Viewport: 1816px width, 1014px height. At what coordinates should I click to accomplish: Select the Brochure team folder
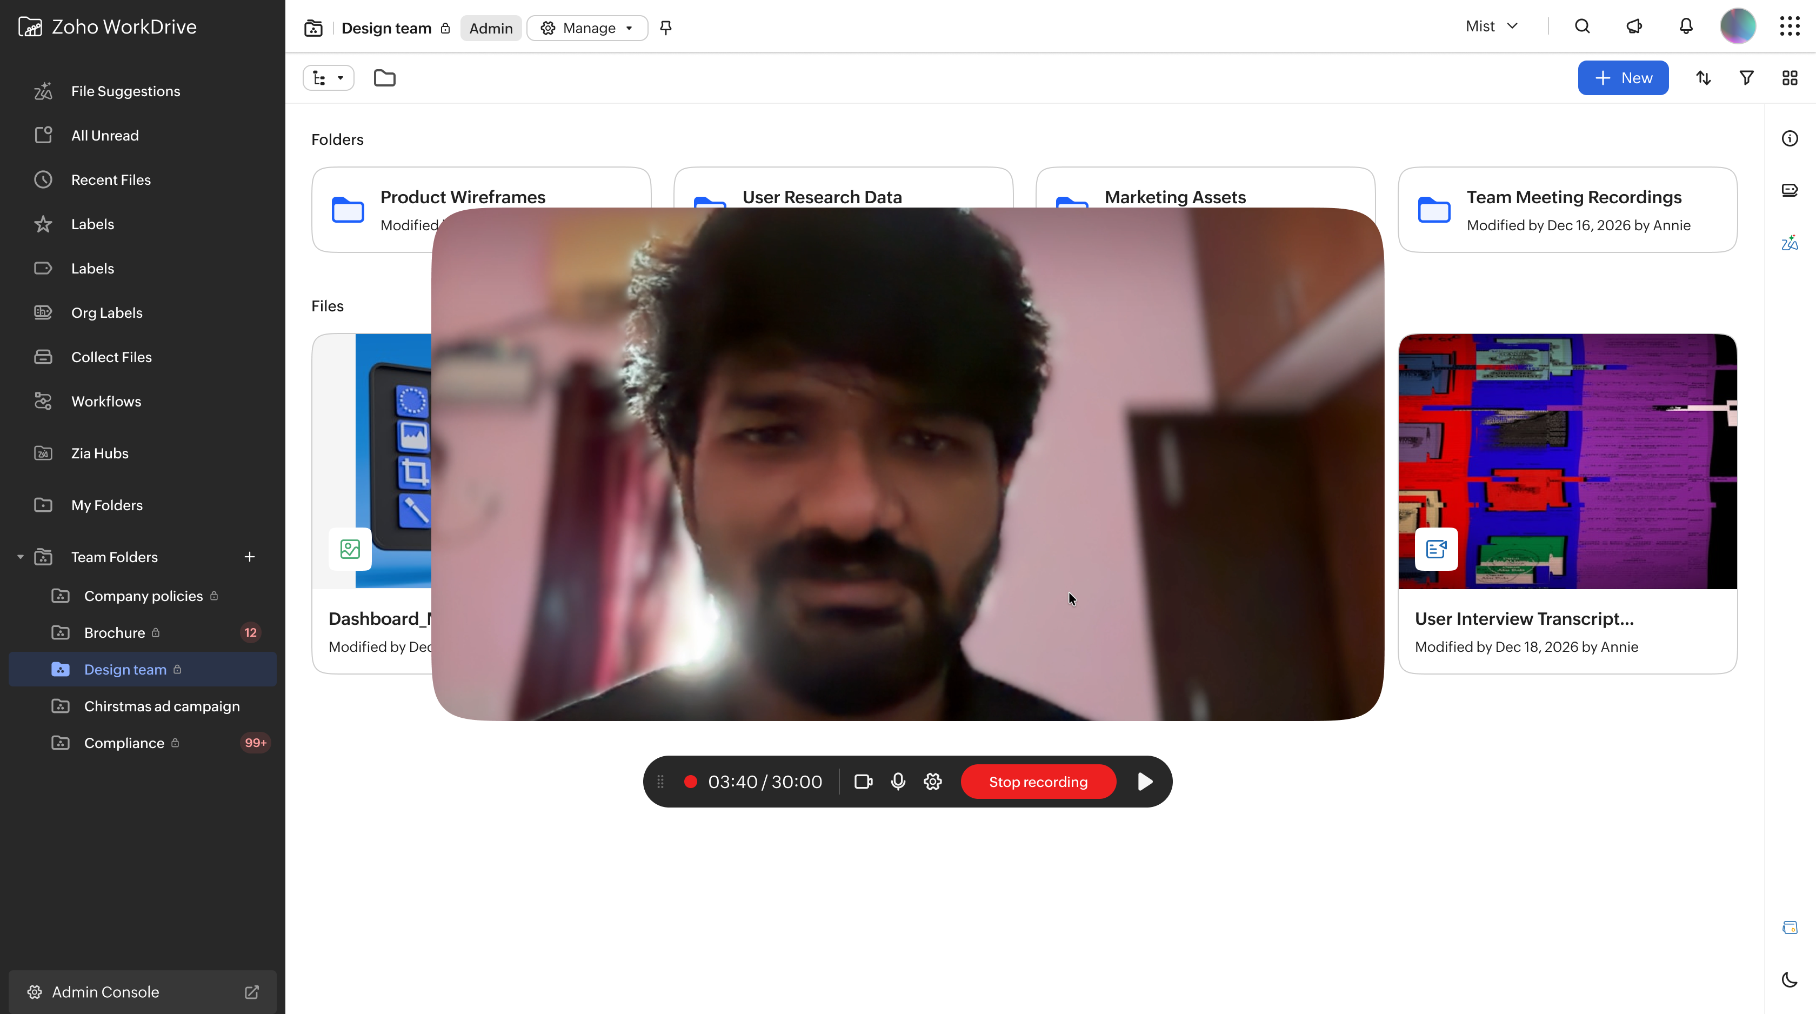tap(142, 632)
